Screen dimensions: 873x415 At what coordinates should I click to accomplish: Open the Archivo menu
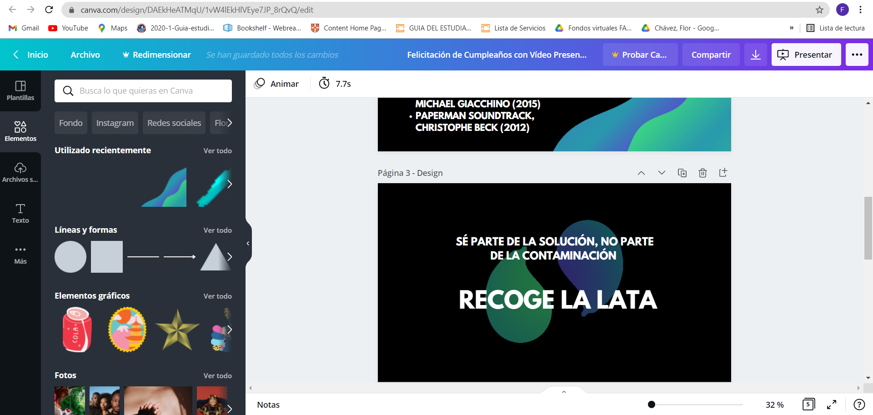coord(85,55)
